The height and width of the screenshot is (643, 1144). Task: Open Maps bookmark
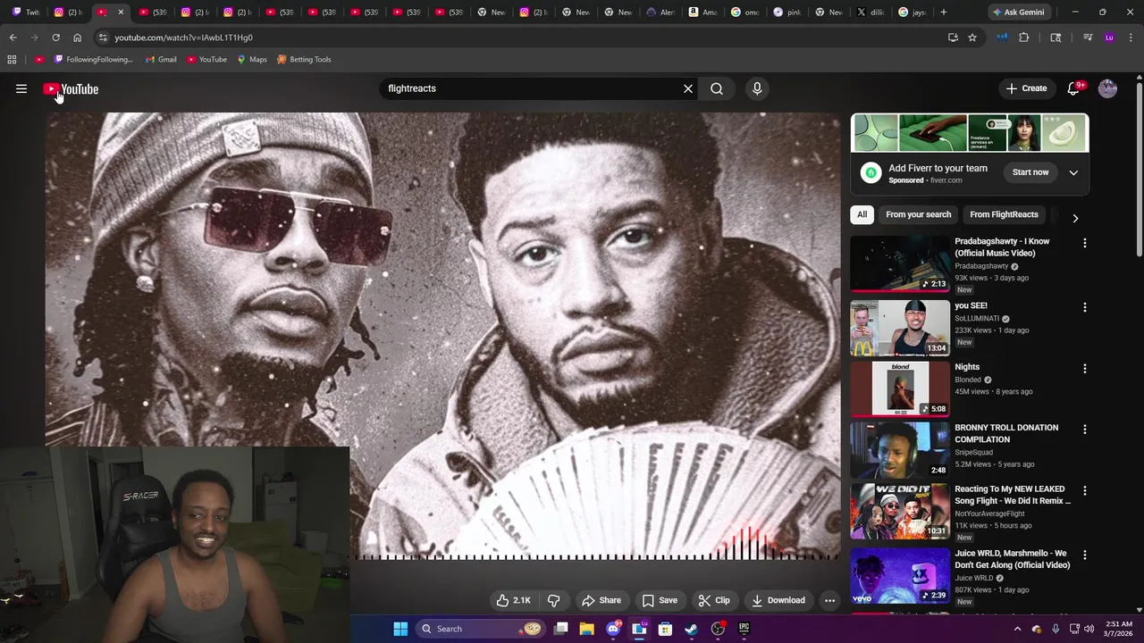(x=251, y=60)
